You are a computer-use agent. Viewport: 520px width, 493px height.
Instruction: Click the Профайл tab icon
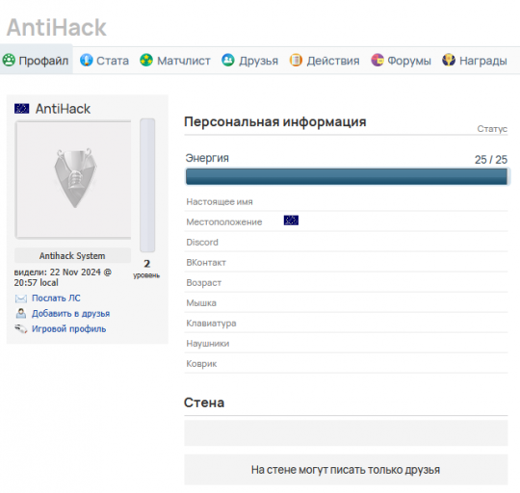[x=9, y=61]
